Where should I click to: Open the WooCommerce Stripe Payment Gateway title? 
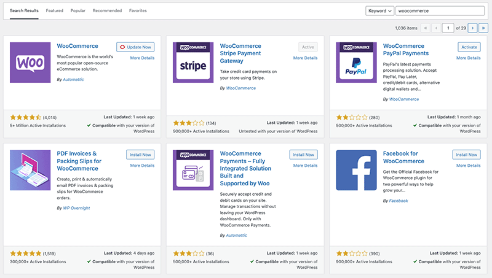pyautogui.click(x=240, y=53)
